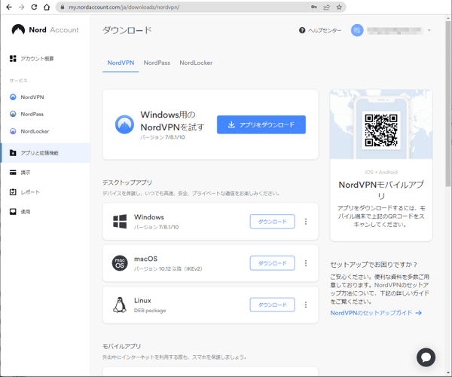Click the mobile app QR code
This screenshot has width=452, height=377.
point(380,130)
